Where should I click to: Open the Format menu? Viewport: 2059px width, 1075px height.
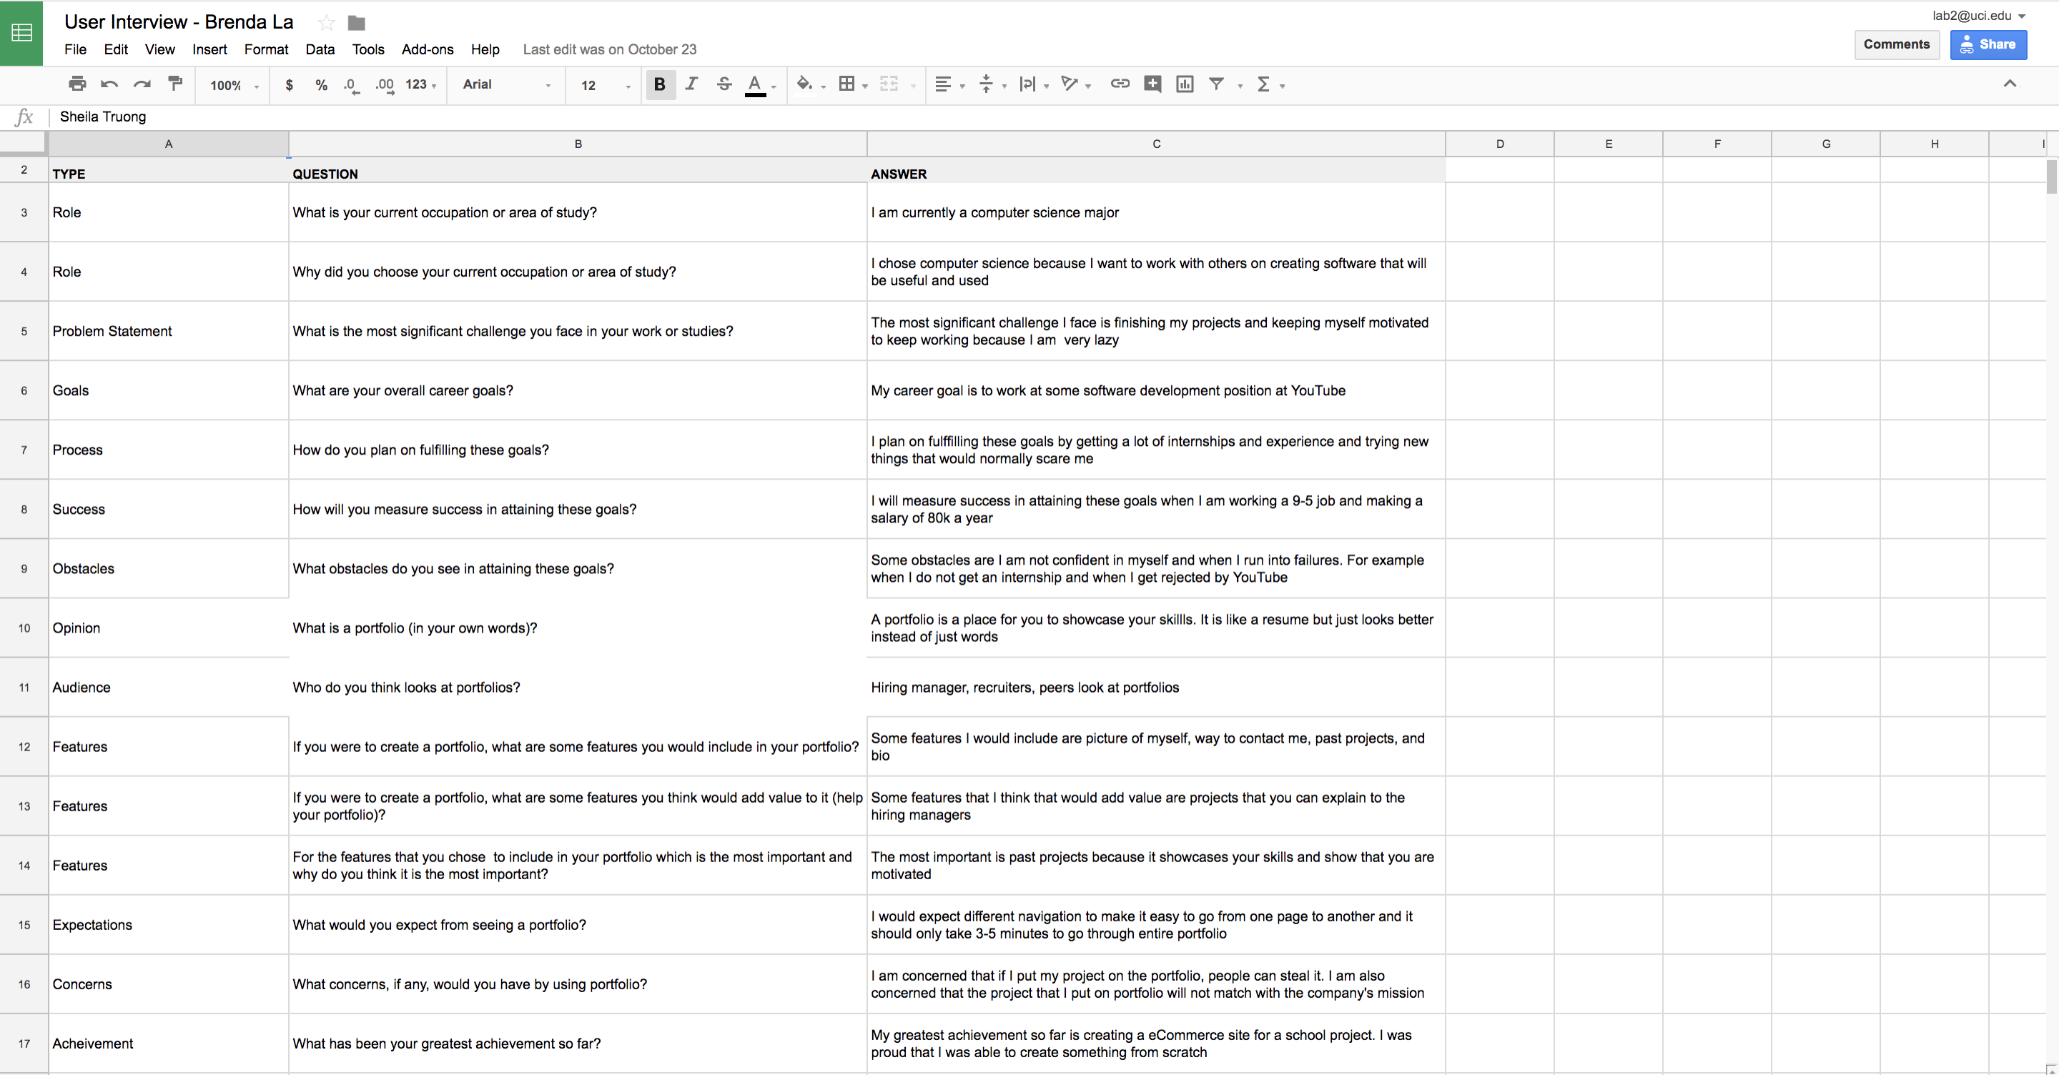point(265,49)
